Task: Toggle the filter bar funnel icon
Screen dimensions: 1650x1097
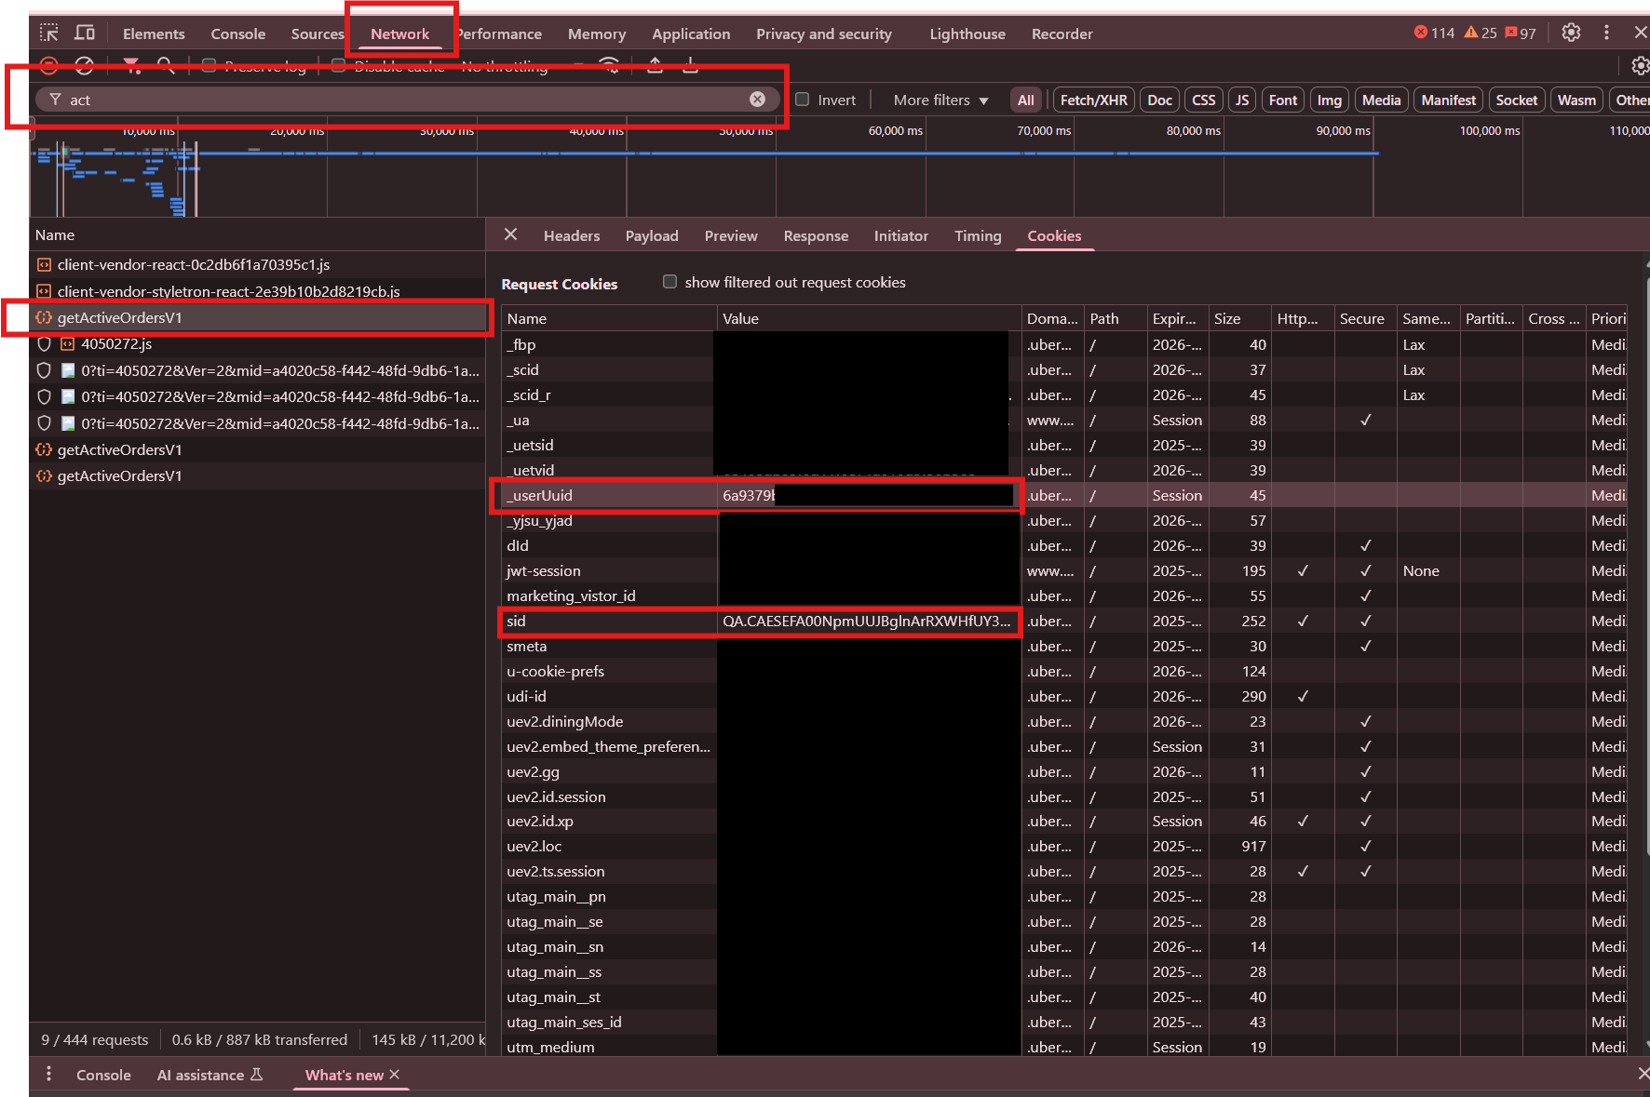Action: (x=132, y=65)
